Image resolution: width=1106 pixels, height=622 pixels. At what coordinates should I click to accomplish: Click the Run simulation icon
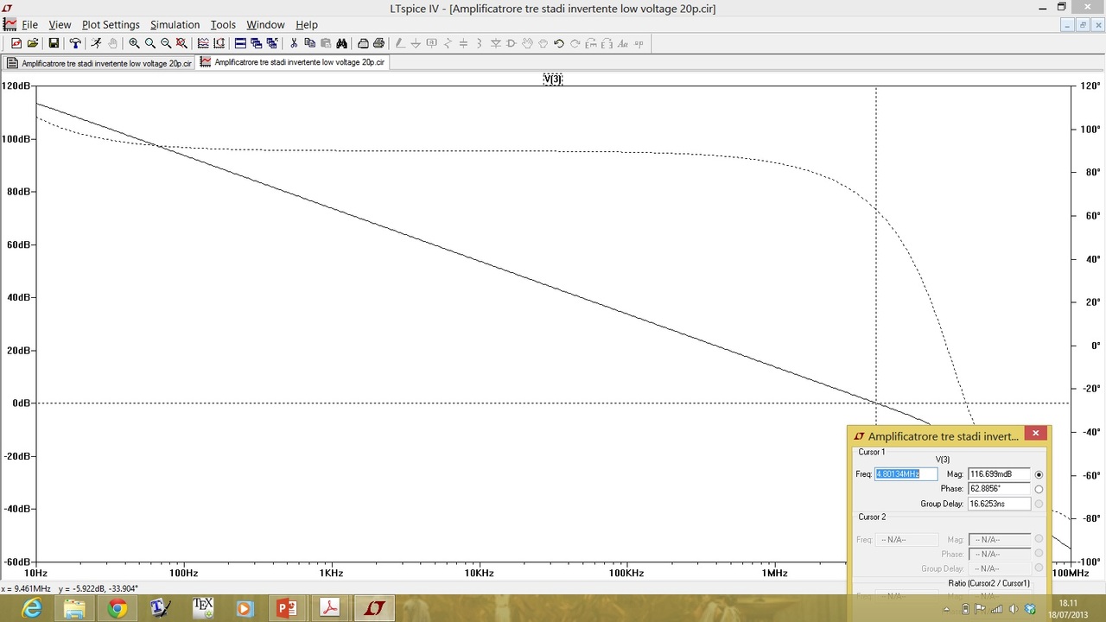pyautogui.click(x=96, y=43)
